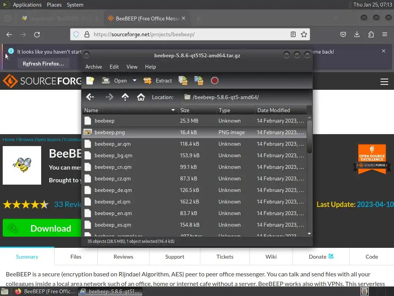Screen dimensions: 394x296
Task: Sort files by Name column header
Action: coord(130,110)
